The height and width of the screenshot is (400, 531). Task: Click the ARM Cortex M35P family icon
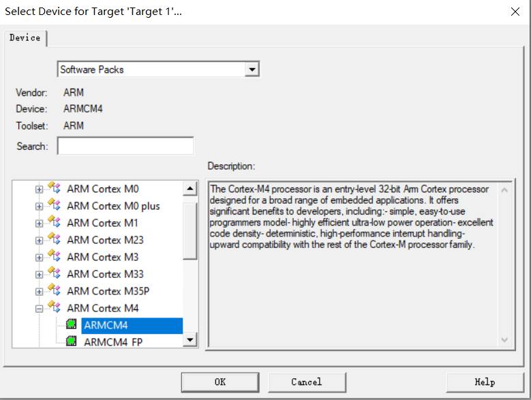coord(54,290)
